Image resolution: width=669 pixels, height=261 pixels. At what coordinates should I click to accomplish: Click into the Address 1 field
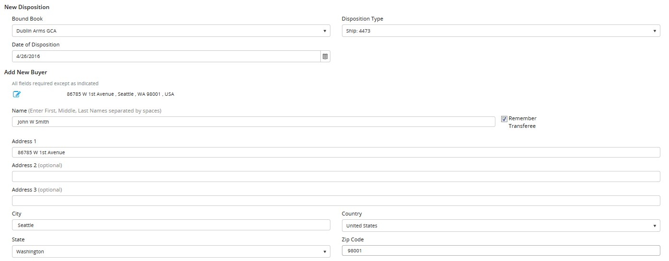point(336,152)
